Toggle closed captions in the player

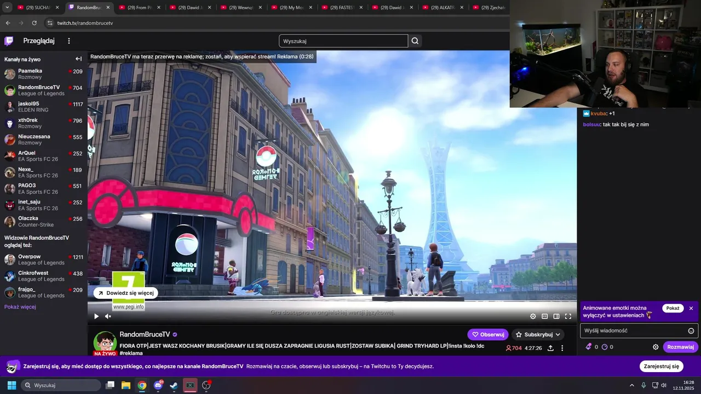(545, 316)
